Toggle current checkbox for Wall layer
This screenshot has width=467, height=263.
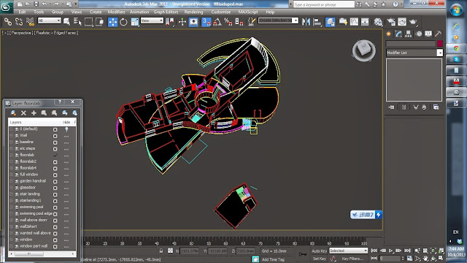pos(55,136)
